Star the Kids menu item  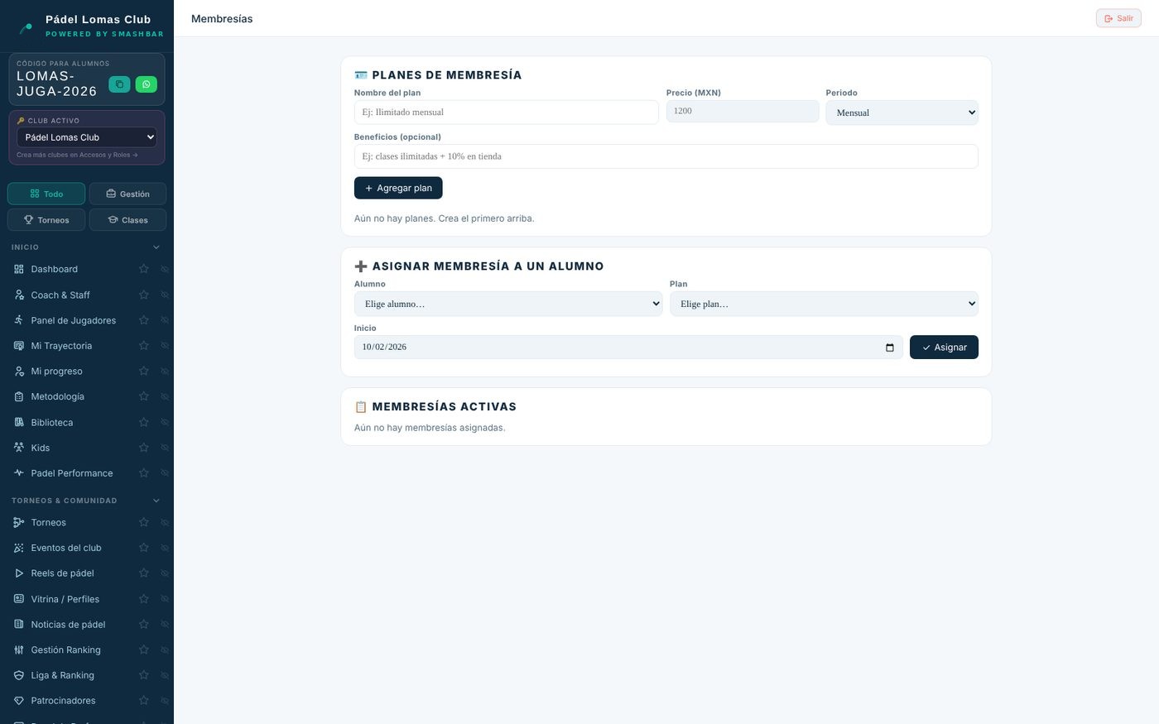[144, 448]
